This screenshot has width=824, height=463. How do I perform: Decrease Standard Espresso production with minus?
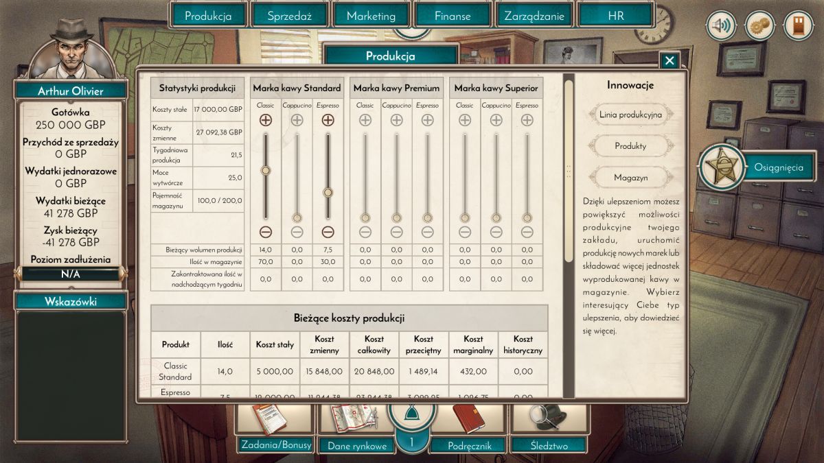[328, 232]
